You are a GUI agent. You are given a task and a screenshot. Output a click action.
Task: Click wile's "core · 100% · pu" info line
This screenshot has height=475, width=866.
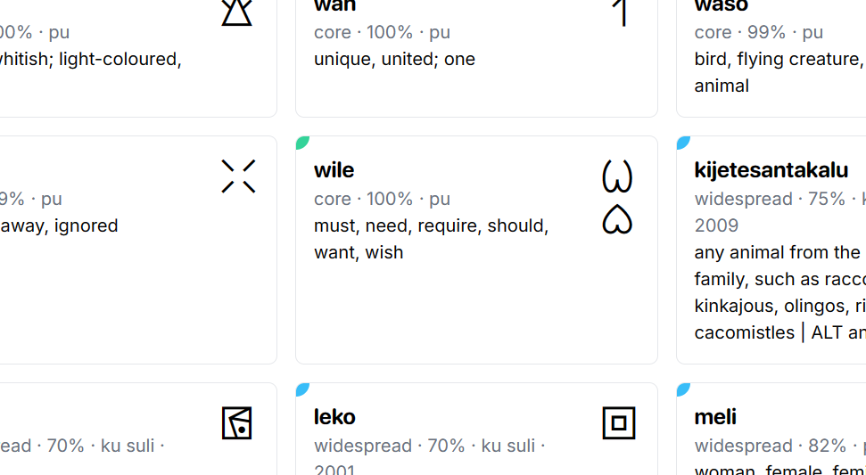[x=382, y=199]
